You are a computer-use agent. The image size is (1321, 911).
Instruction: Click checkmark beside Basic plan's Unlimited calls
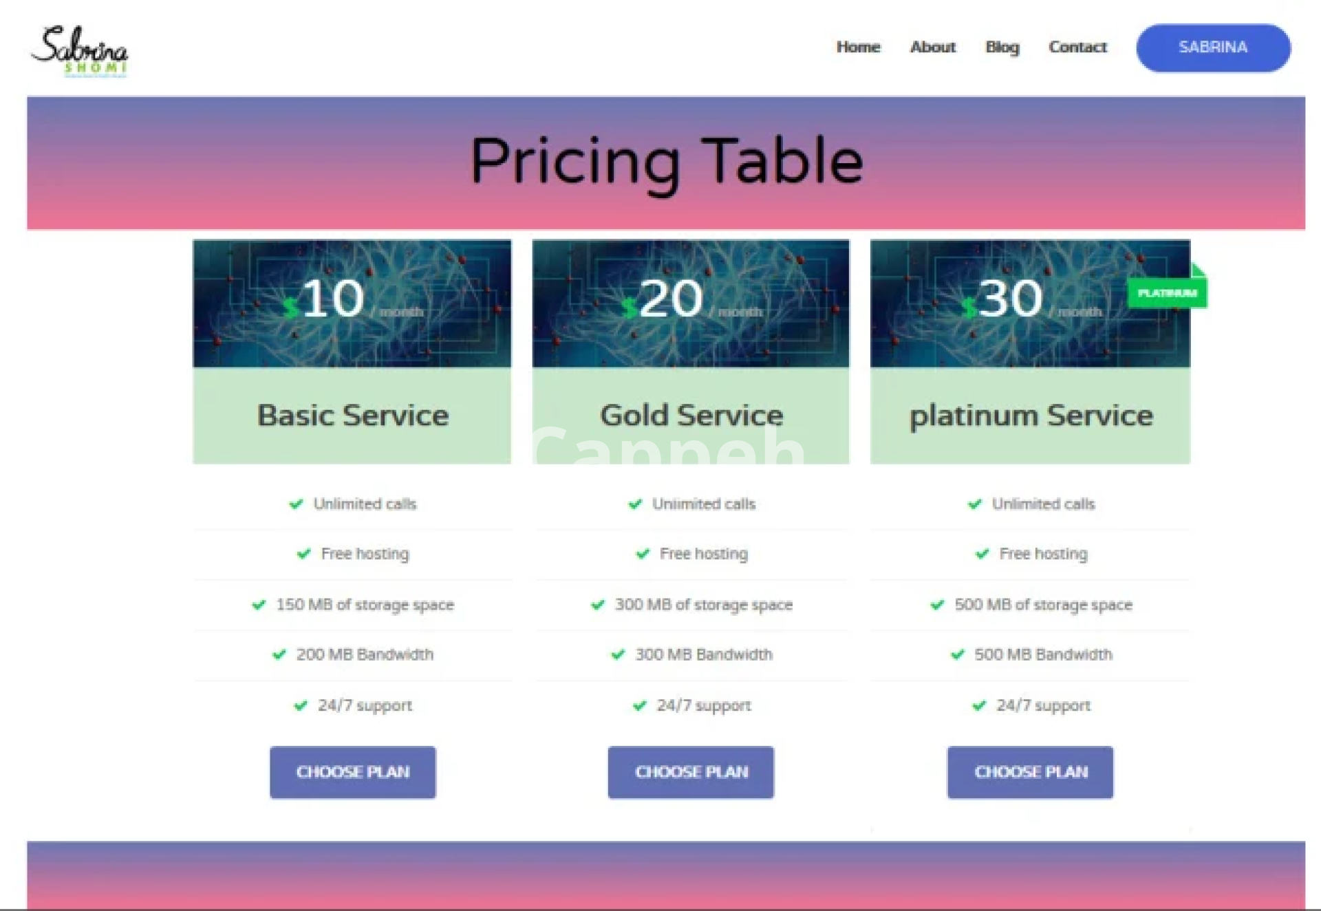click(296, 504)
